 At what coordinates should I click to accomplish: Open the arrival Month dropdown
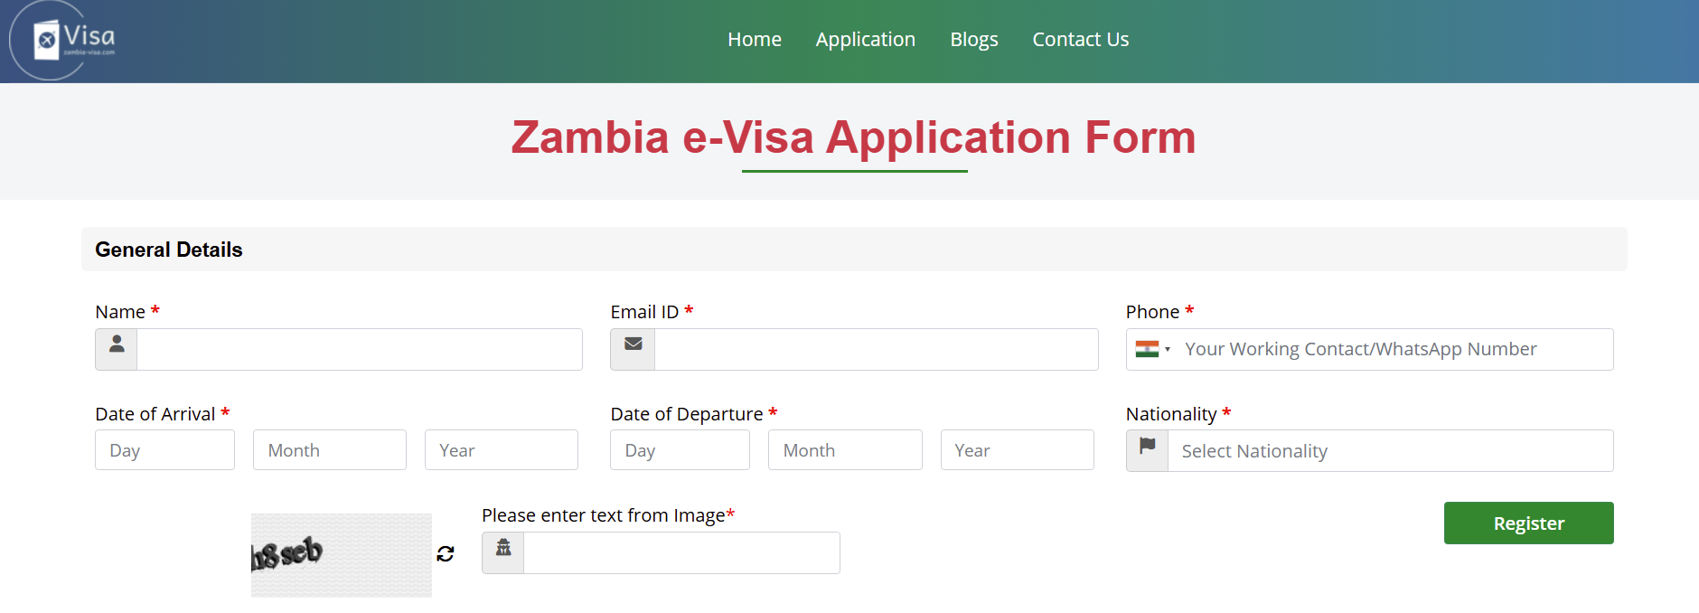point(329,450)
